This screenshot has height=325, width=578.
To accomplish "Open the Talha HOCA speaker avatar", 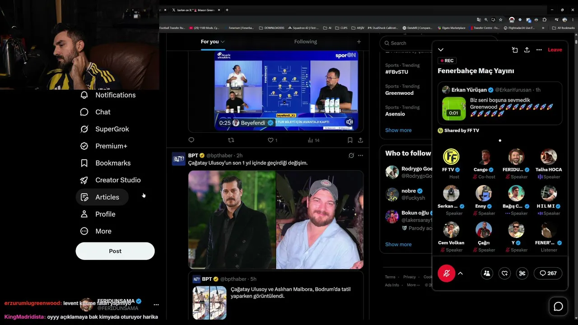I will coord(549,157).
